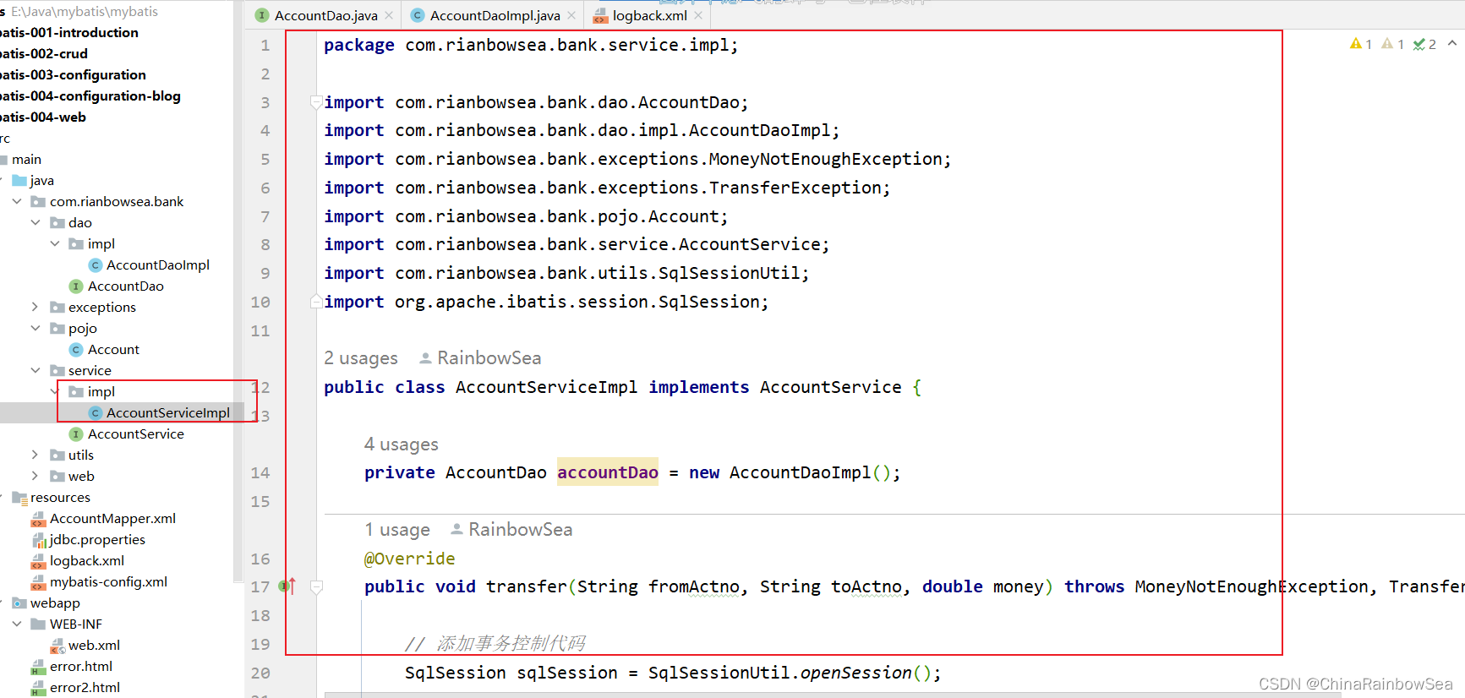Open the logback.xml editor tab
1465x698 pixels.
648,15
